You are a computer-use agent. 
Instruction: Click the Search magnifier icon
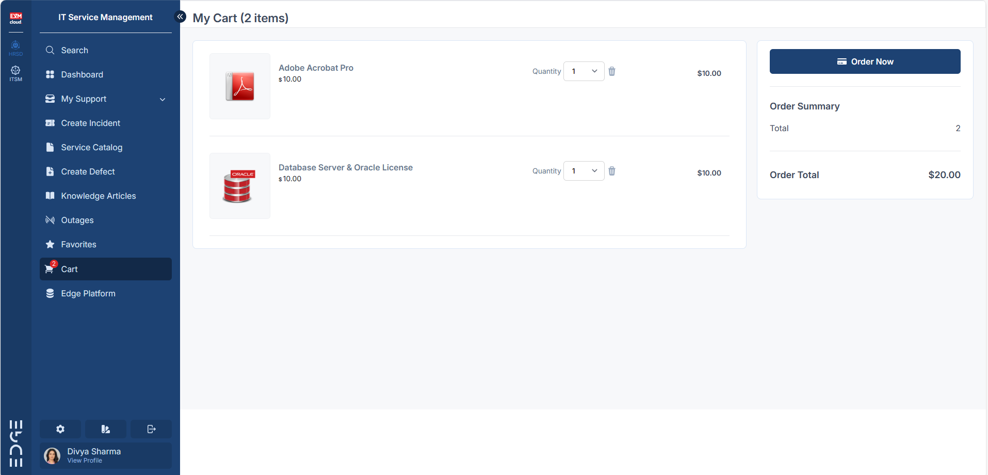click(x=50, y=50)
